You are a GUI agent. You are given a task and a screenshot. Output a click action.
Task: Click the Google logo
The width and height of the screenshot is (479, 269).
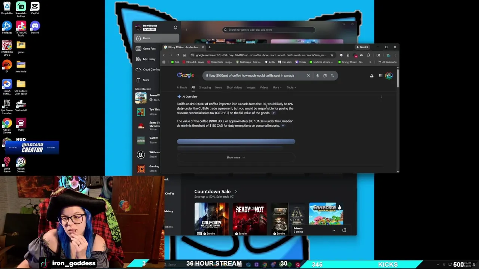point(186,75)
